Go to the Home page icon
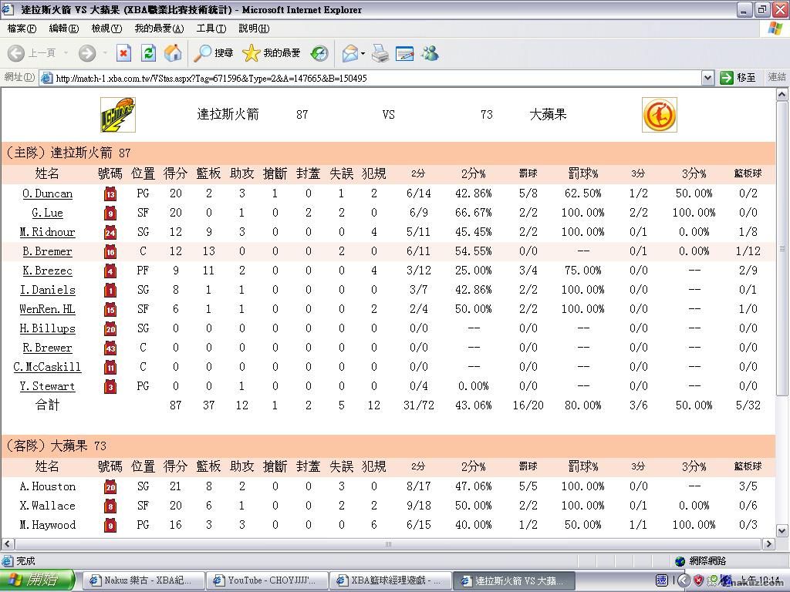Viewport: 790px width, 592px height. pyautogui.click(x=173, y=53)
